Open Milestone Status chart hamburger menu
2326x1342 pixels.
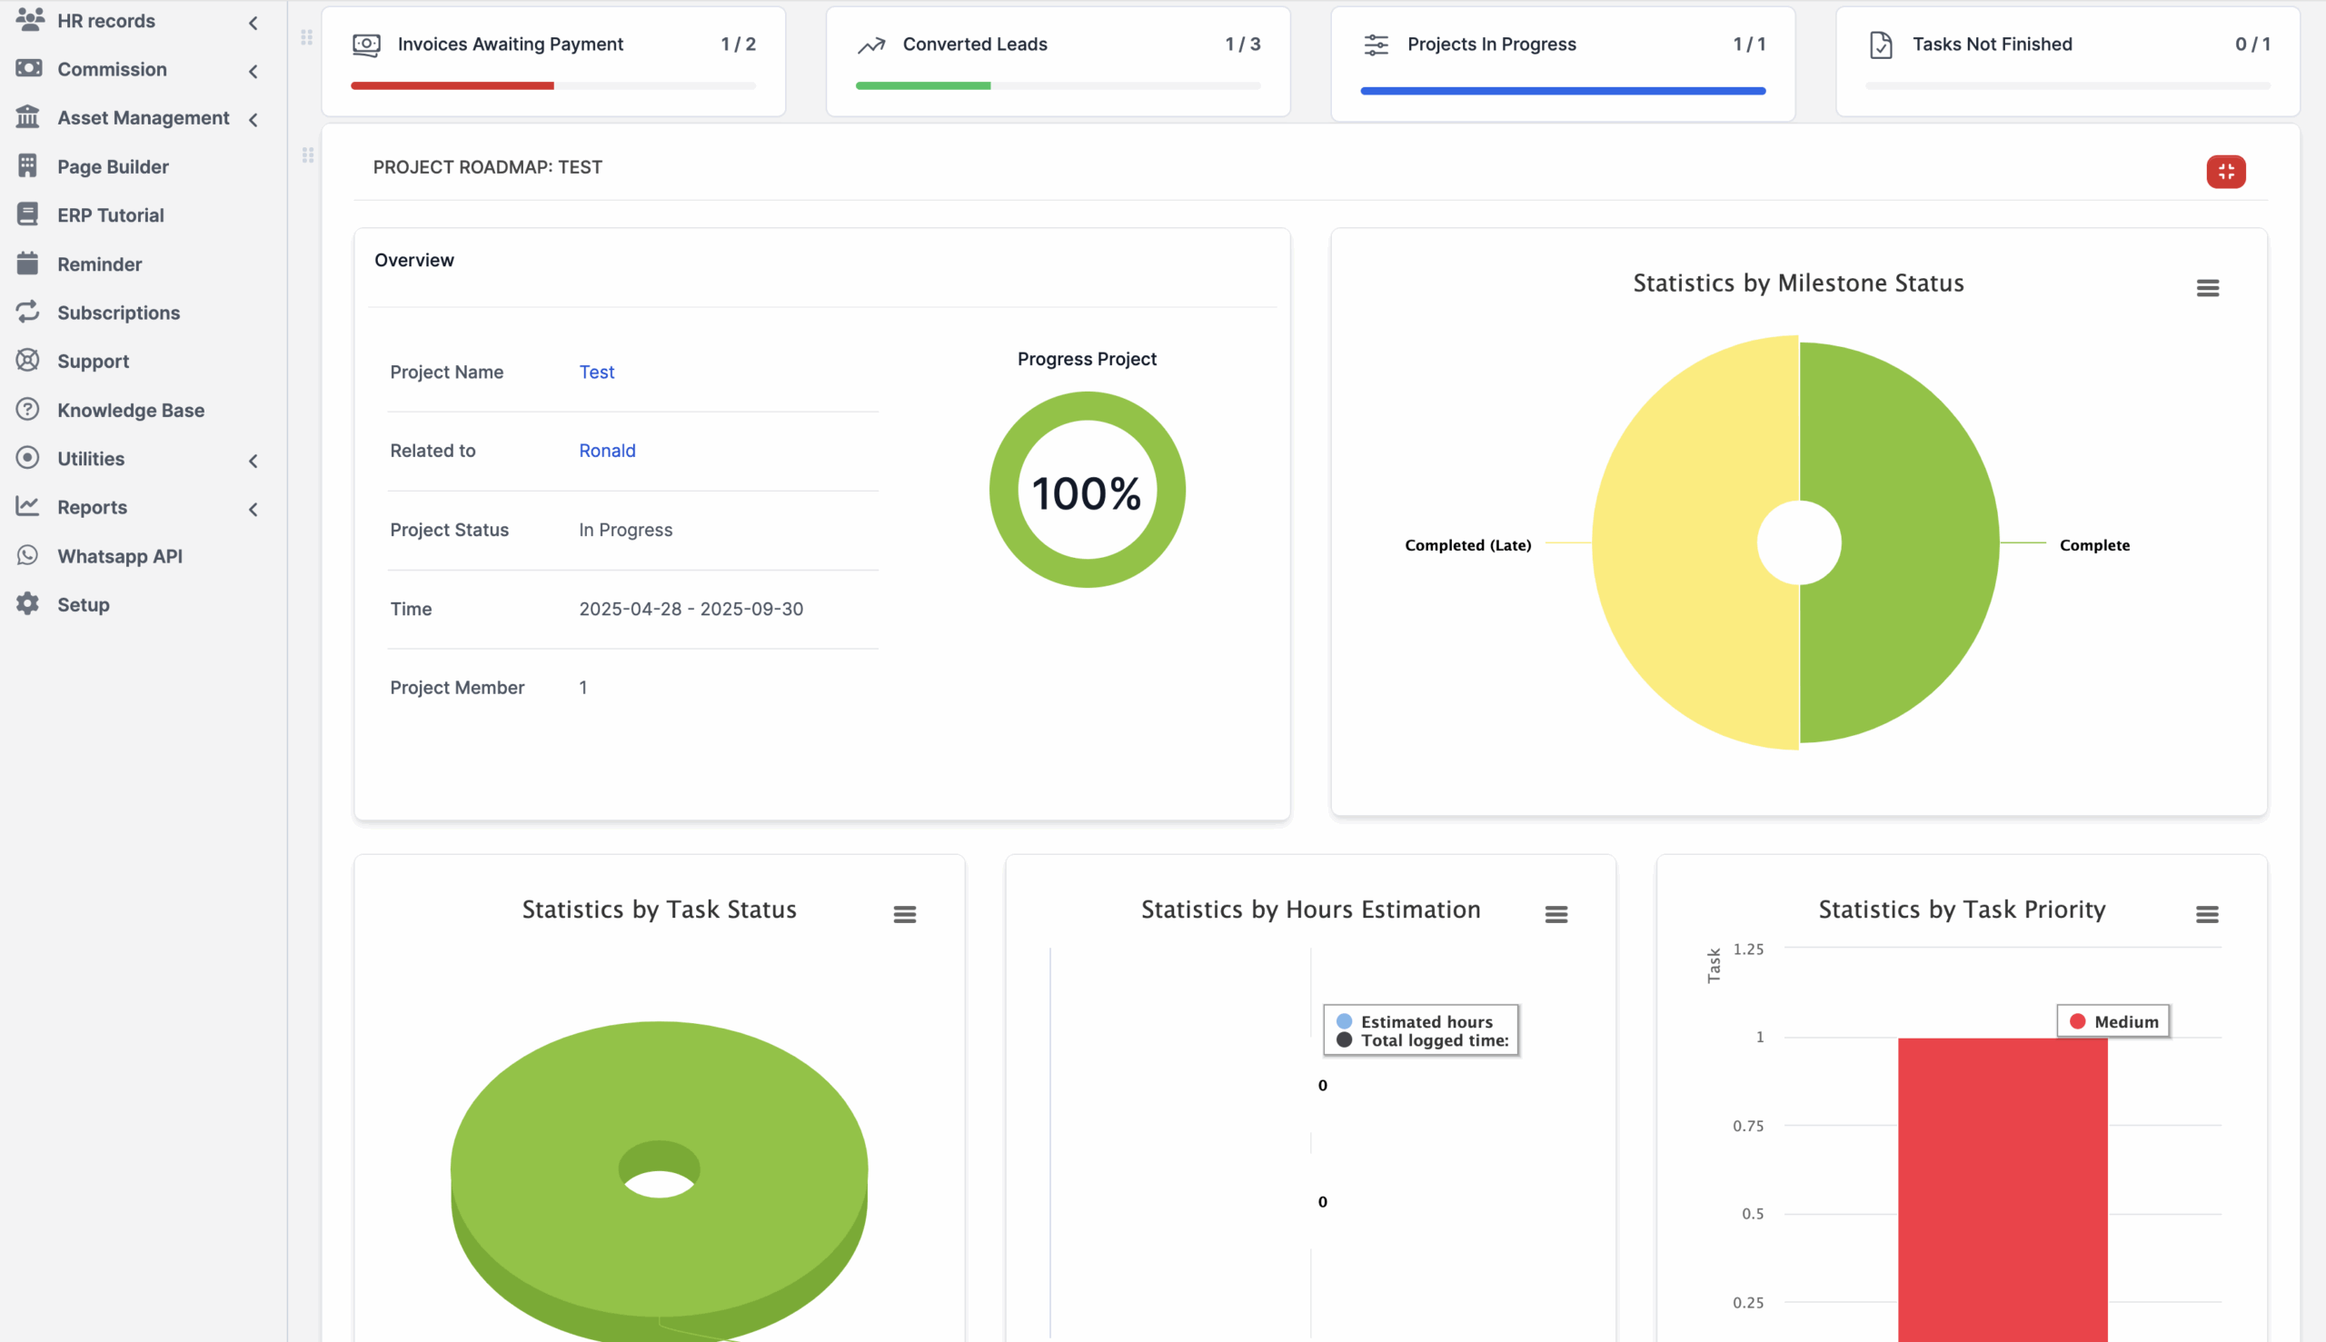pyautogui.click(x=2206, y=289)
